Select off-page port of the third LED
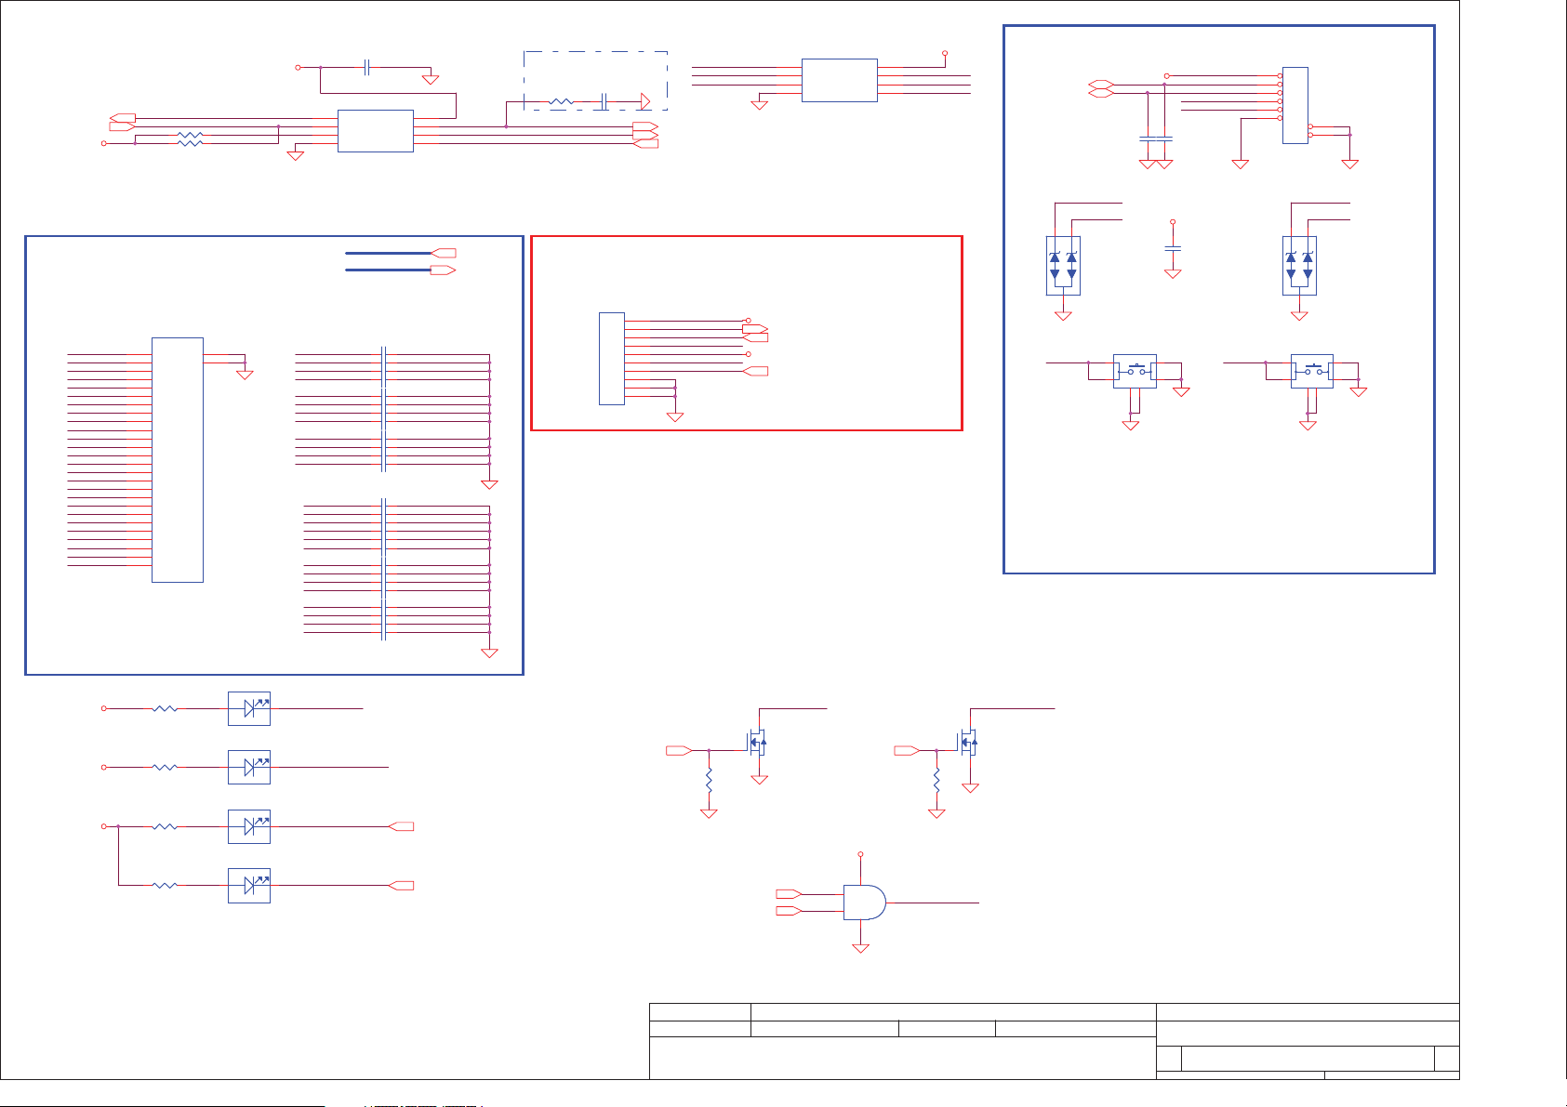Screen dimensions: 1567x1107 click(x=401, y=826)
